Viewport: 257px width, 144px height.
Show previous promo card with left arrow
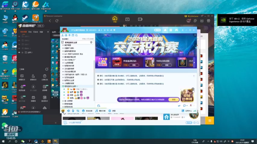click(110, 62)
